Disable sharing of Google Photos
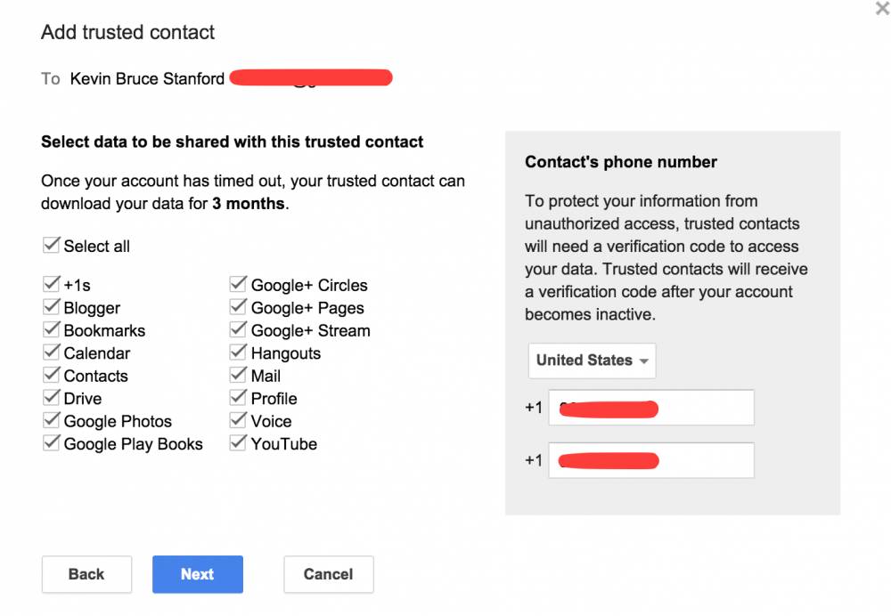 click(x=51, y=419)
